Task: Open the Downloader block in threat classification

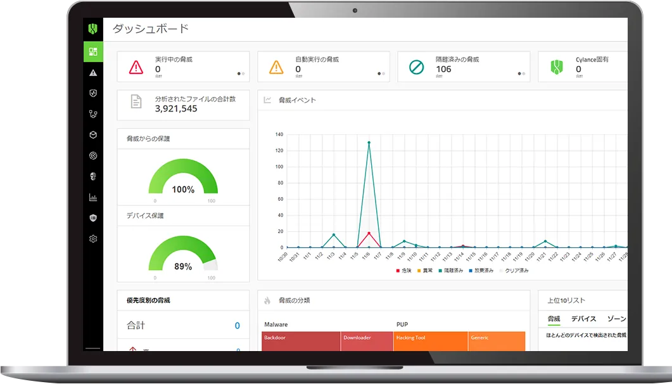Action: (x=367, y=341)
